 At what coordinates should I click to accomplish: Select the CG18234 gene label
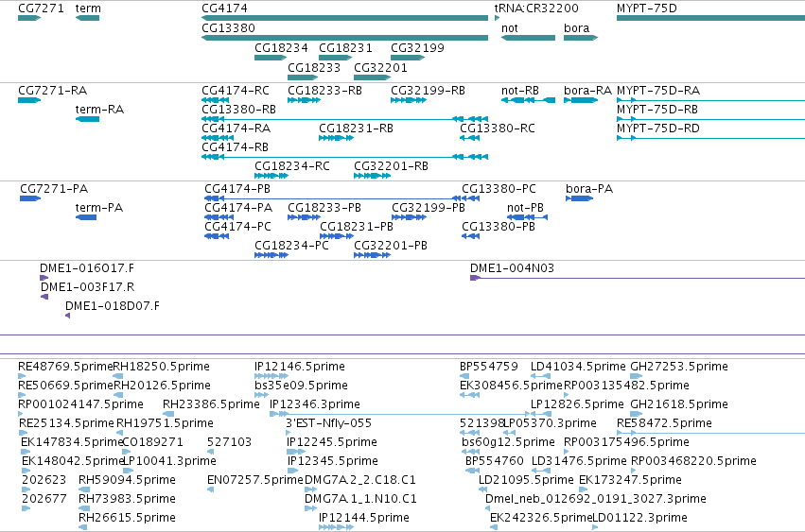tap(281, 47)
